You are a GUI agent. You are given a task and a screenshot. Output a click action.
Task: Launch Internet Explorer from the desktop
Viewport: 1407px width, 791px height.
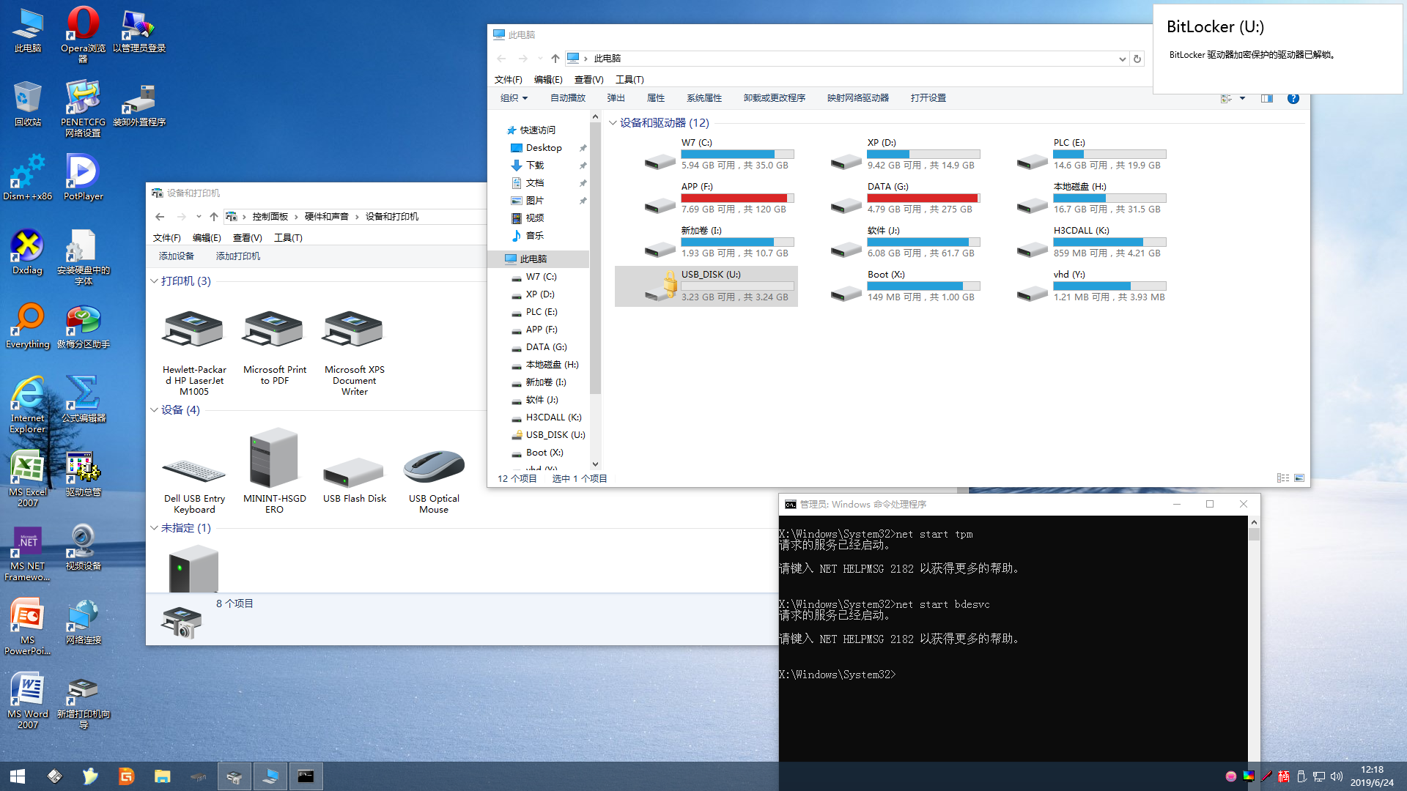pos(28,404)
